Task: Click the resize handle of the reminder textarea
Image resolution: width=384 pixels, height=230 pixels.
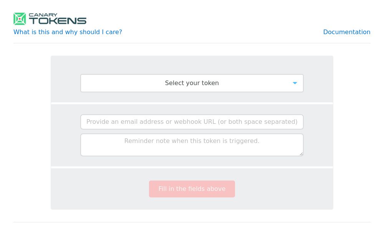Action: click(301, 154)
